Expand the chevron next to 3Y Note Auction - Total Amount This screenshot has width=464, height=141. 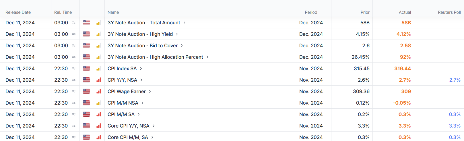pyautogui.click(x=184, y=23)
